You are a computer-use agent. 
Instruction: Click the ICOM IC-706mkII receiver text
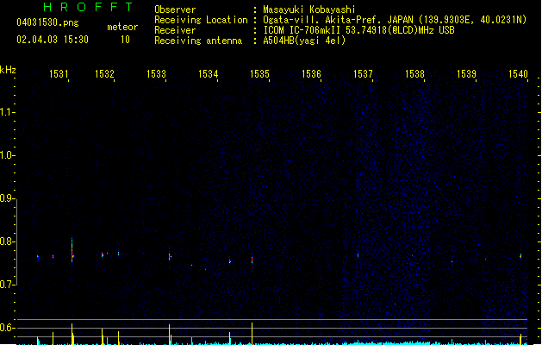click(358, 30)
